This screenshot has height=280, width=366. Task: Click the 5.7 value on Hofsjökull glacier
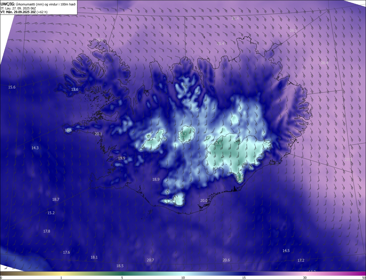(183, 134)
